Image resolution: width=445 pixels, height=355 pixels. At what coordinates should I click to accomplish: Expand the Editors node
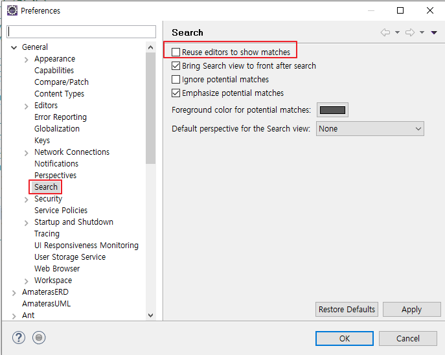point(27,106)
